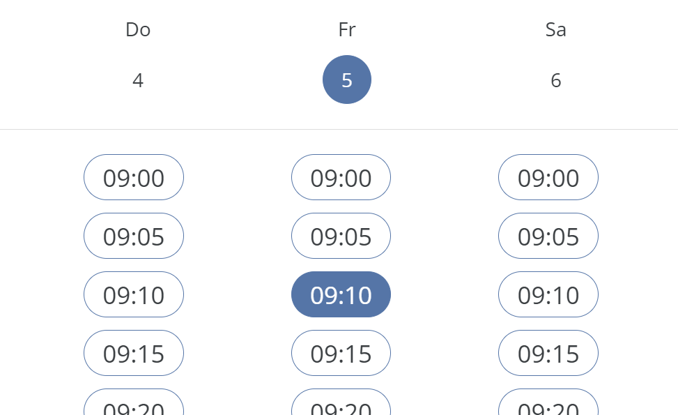Pick 09:00 slot under Thursday
678x415 pixels.
(x=134, y=178)
